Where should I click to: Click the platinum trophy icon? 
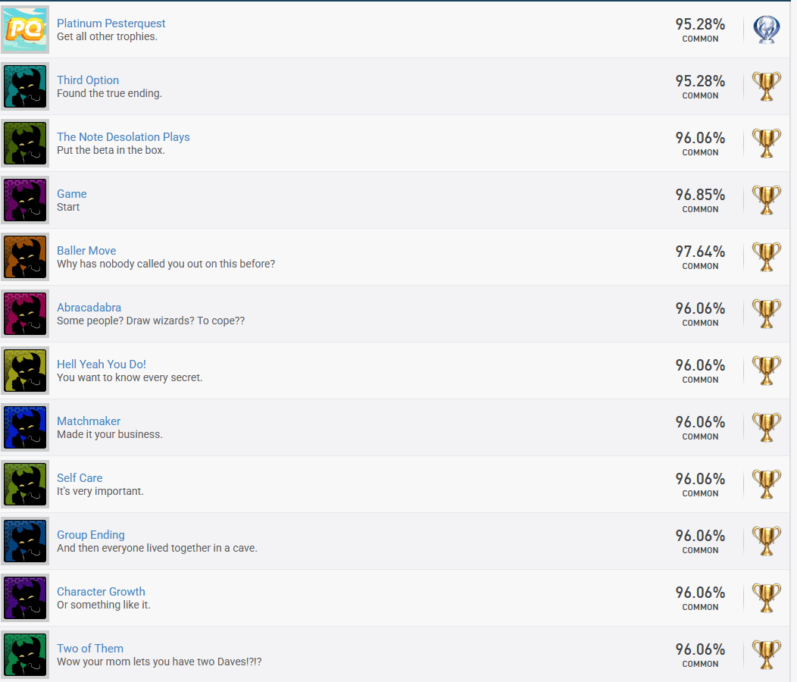pyautogui.click(x=766, y=30)
